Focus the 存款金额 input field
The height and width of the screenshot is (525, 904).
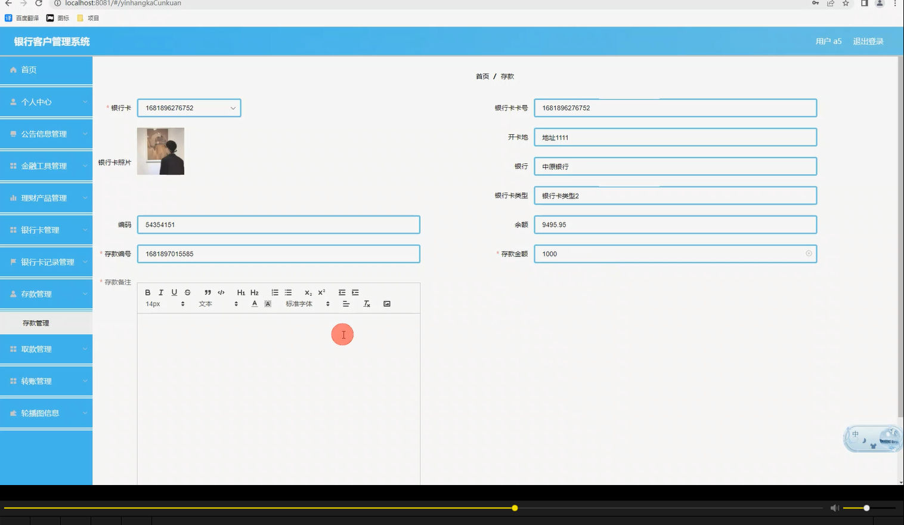coord(675,254)
